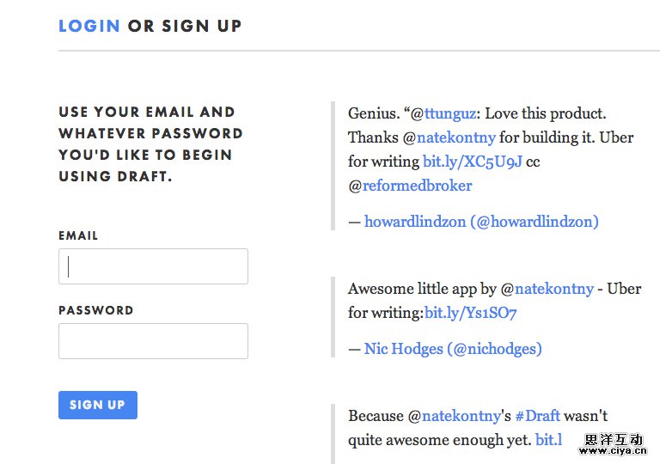
Task: Open Nic Hodges (@nichodges) author link
Action: [x=453, y=349]
